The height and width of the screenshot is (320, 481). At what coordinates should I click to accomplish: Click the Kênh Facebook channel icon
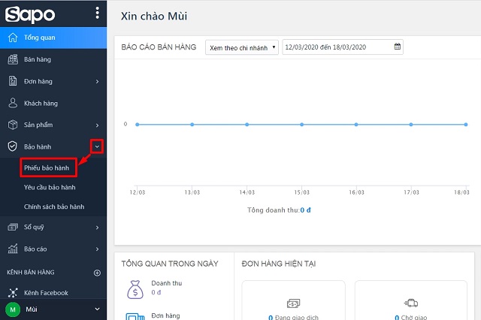[12, 293]
